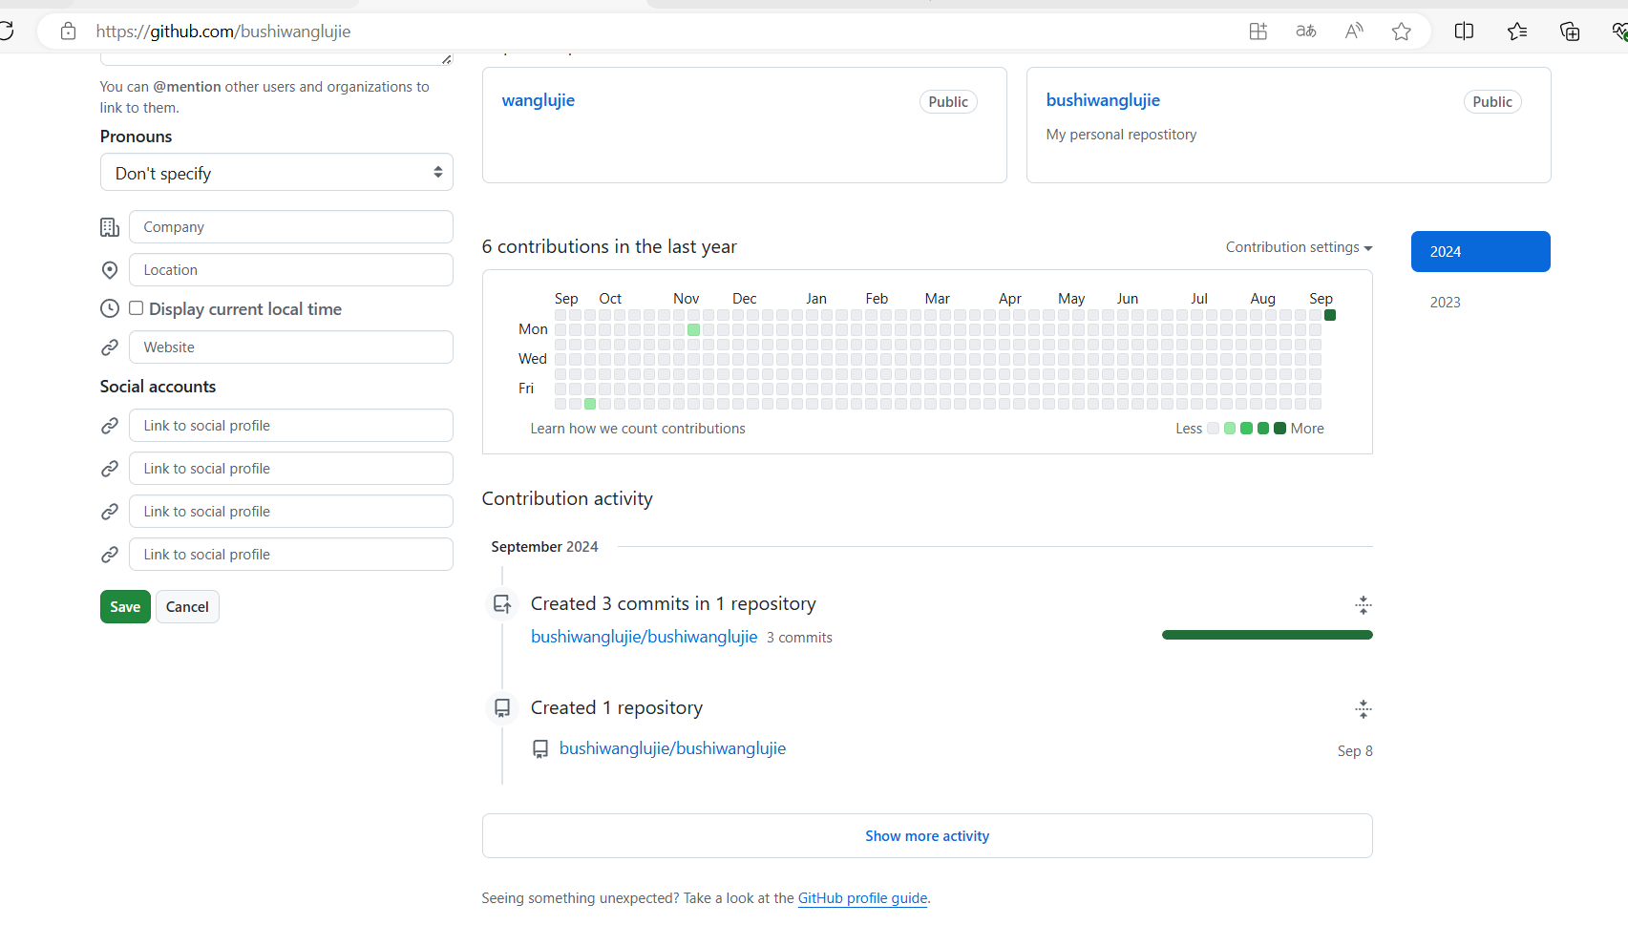
Task: Click the 'September 2024' label
Action: [x=544, y=547]
